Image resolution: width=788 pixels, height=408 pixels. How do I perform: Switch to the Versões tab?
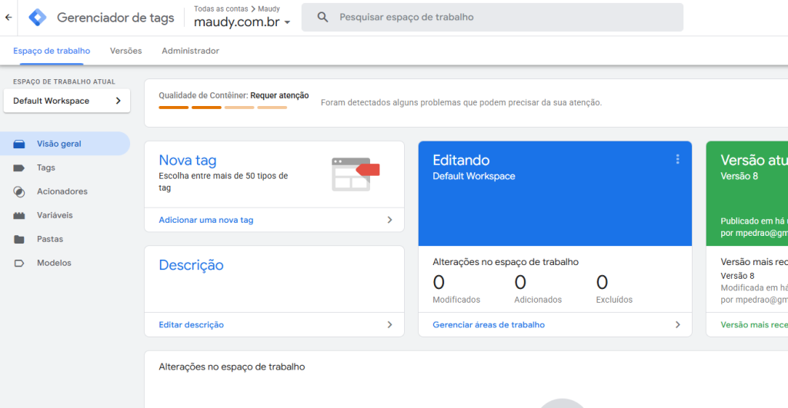pyautogui.click(x=125, y=51)
